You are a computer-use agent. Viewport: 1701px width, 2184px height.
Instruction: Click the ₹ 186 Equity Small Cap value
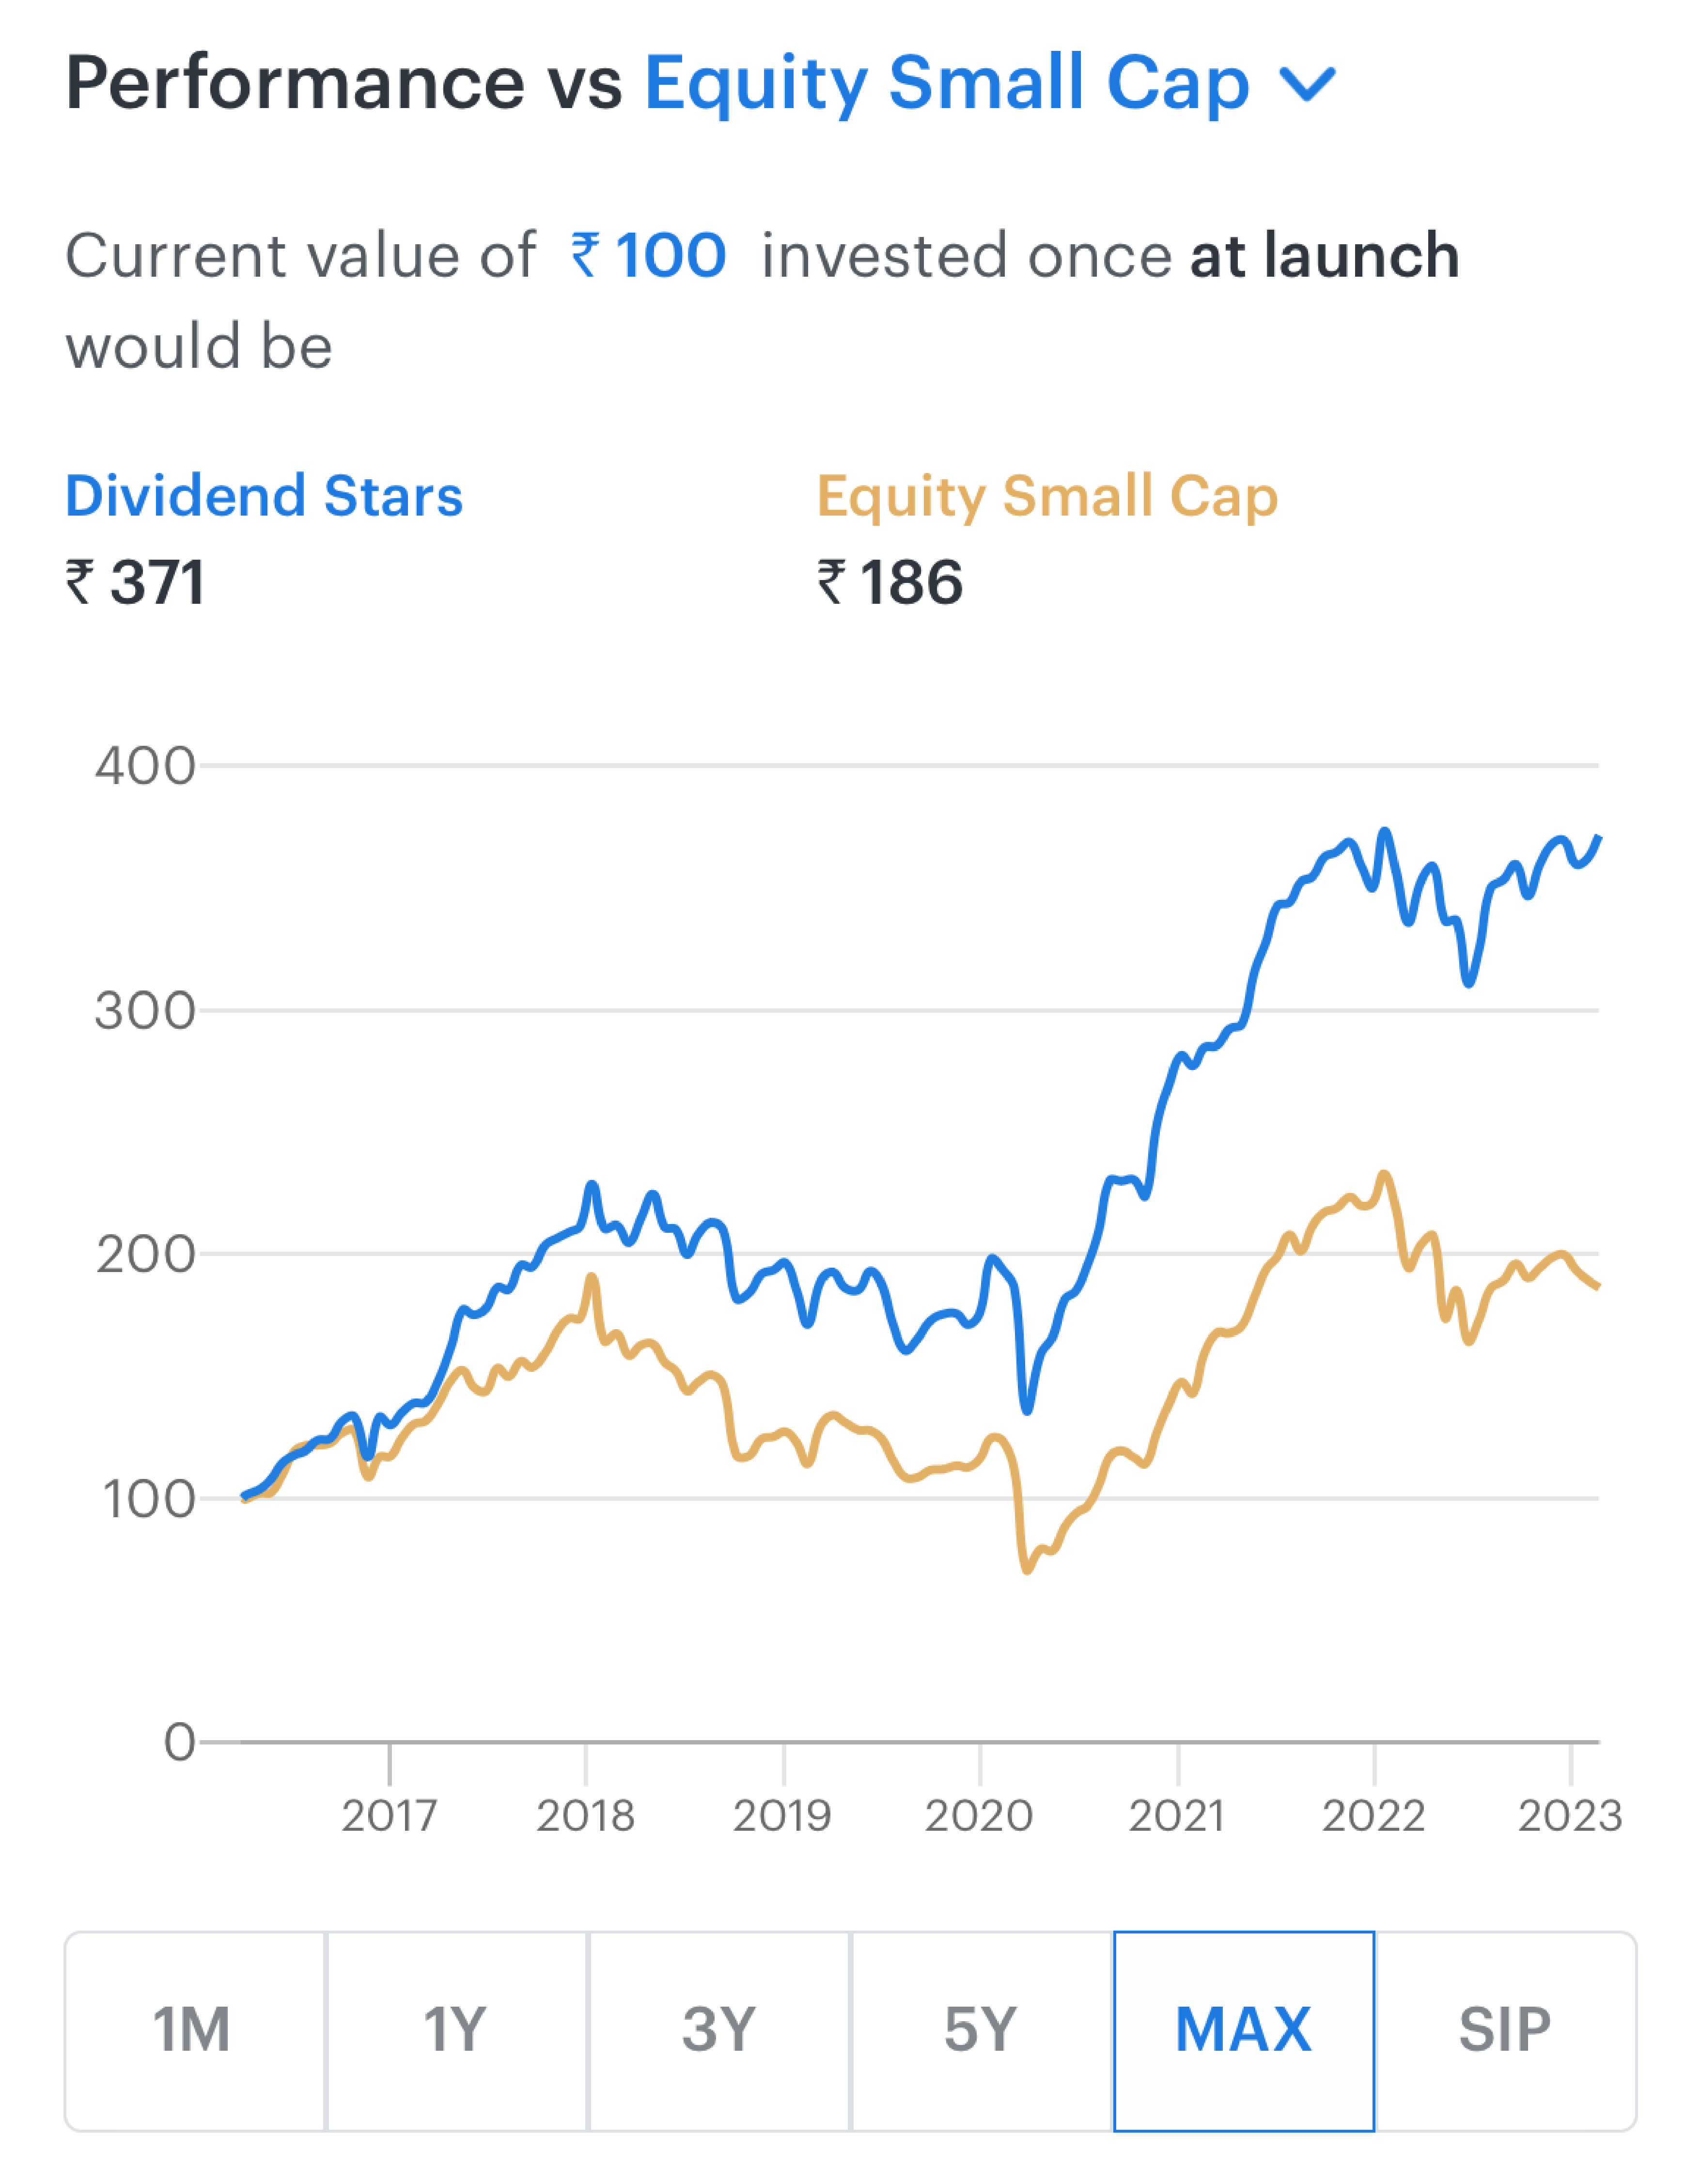(x=890, y=583)
